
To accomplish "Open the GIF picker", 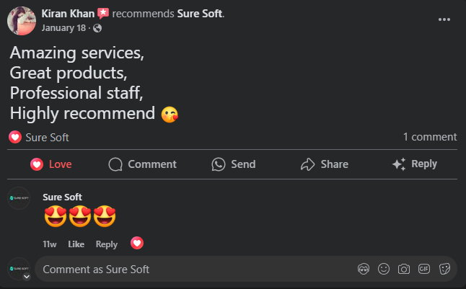I will point(424,269).
